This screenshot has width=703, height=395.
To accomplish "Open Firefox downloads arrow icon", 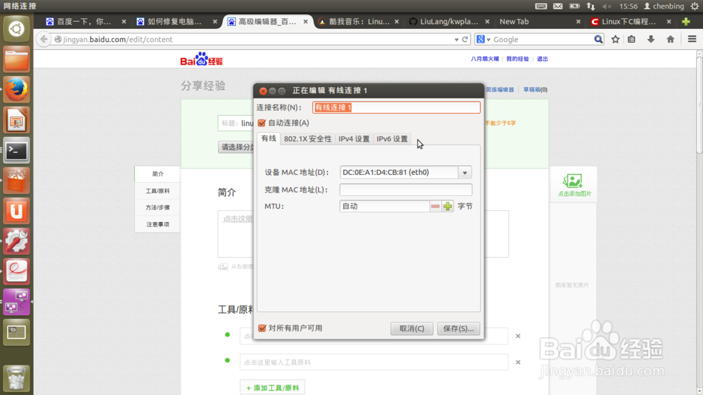I will (651, 39).
